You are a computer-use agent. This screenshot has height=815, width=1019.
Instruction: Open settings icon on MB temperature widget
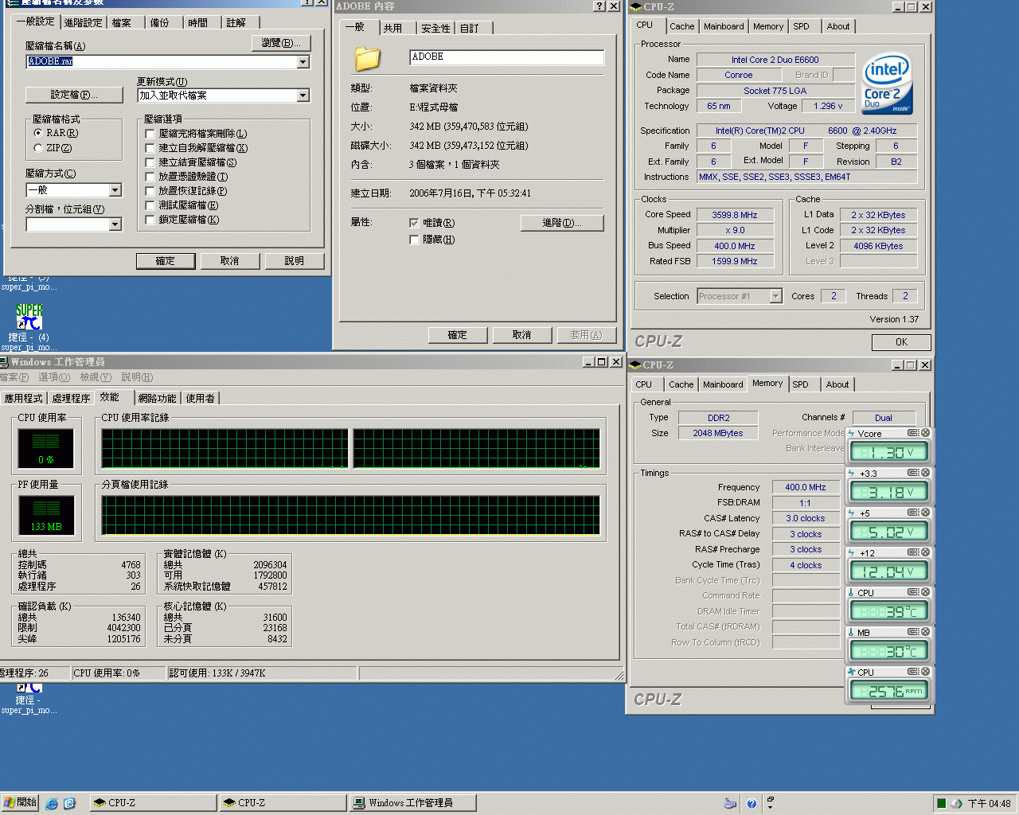coord(913,632)
